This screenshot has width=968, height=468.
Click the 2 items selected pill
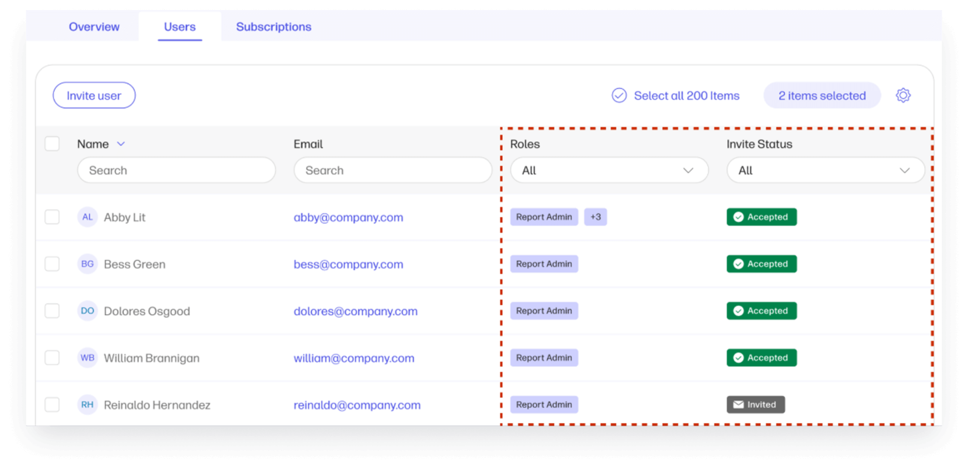pyautogui.click(x=822, y=95)
